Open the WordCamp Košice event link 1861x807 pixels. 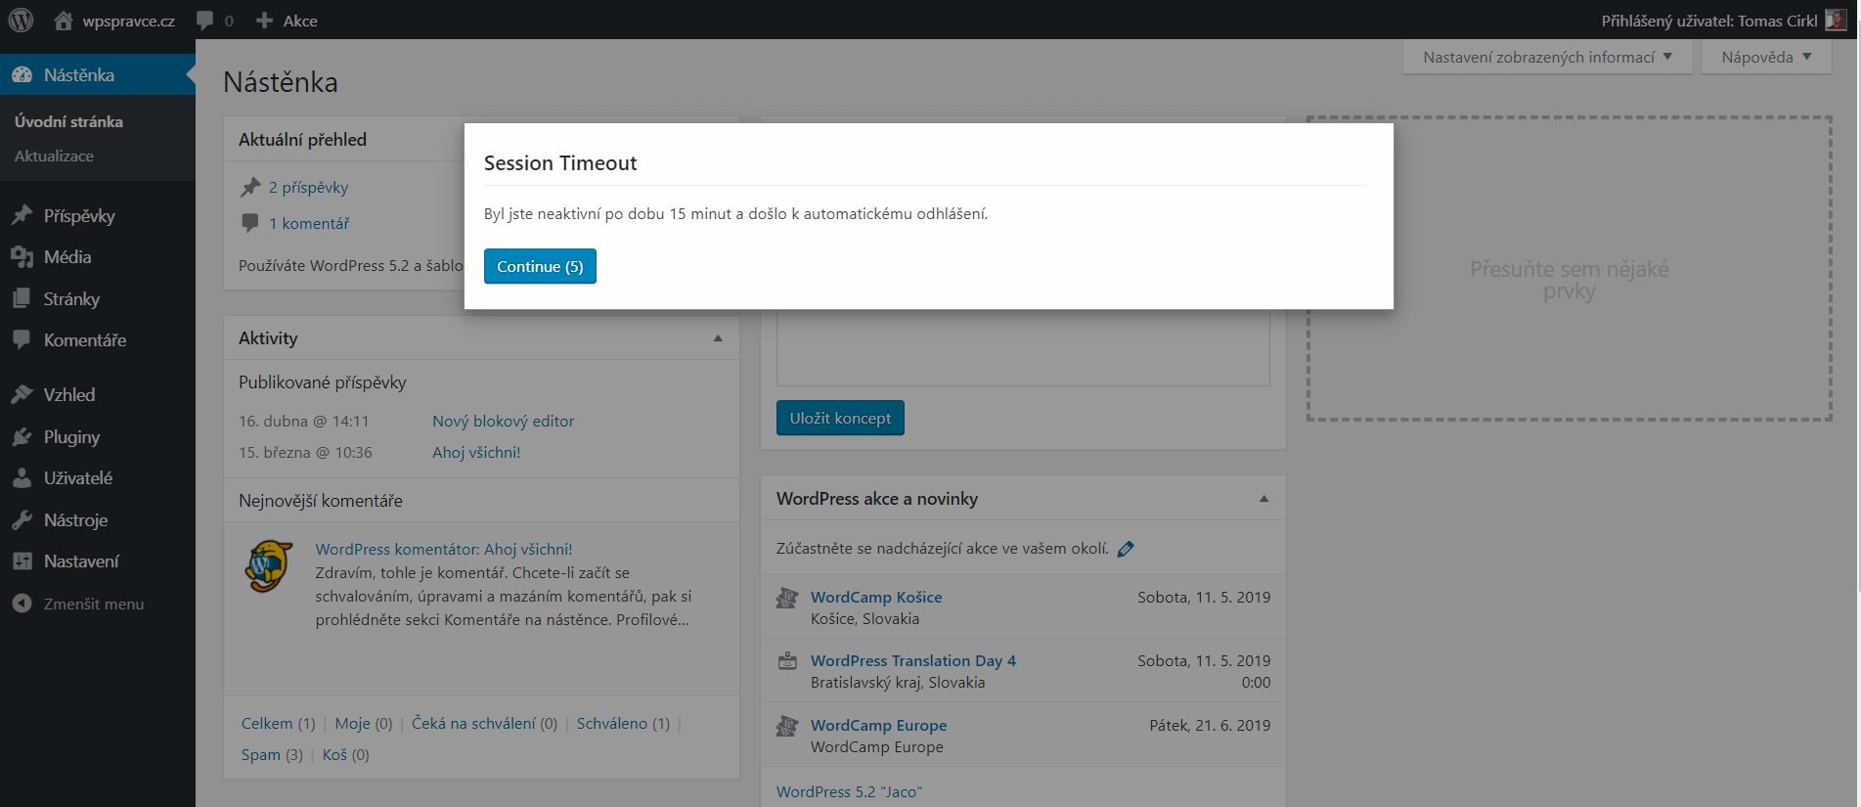876,597
